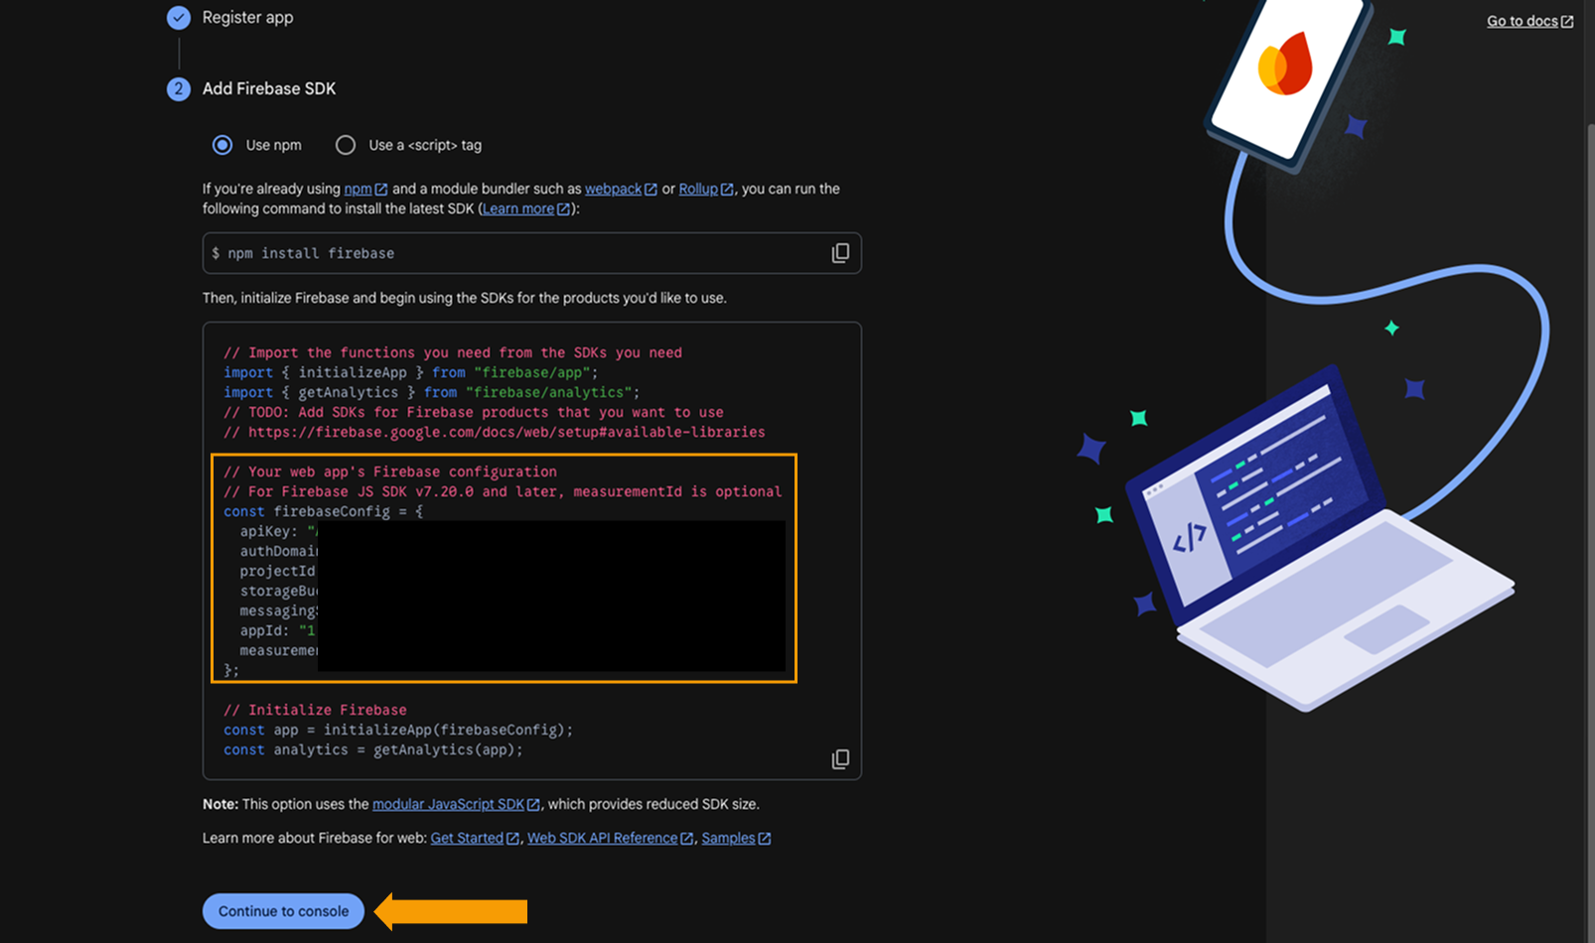Copy the npm install firebase command

840,253
